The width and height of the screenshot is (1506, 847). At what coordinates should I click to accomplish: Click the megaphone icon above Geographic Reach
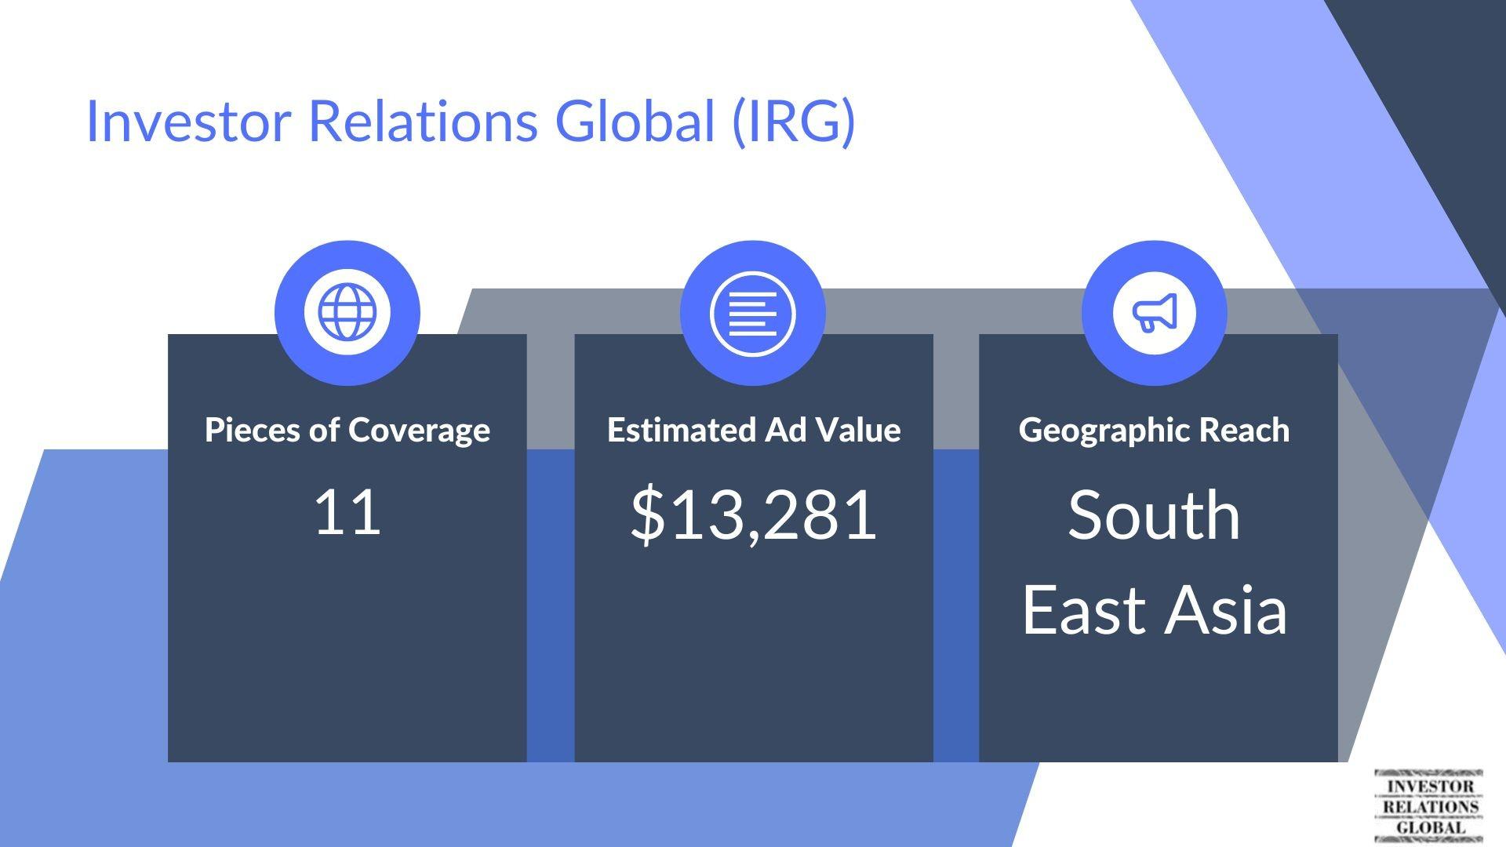pyautogui.click(x=1154, y=313)
